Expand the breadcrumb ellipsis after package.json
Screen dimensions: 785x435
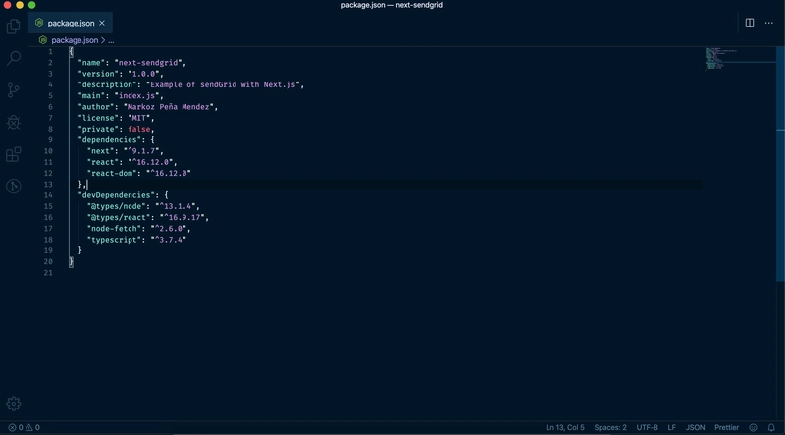(111, 40)
